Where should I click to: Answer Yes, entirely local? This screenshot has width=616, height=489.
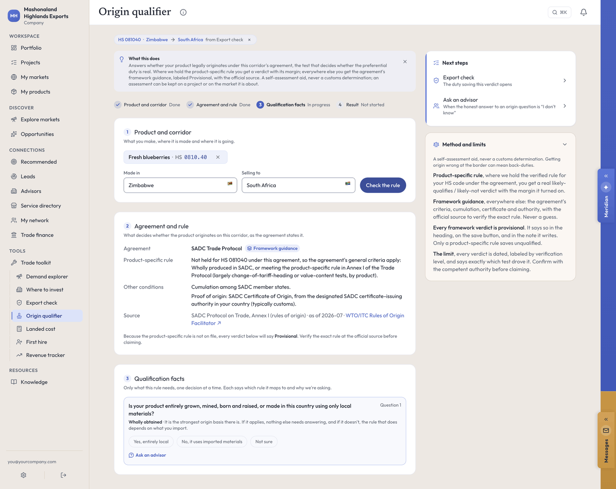click(151, 442)
